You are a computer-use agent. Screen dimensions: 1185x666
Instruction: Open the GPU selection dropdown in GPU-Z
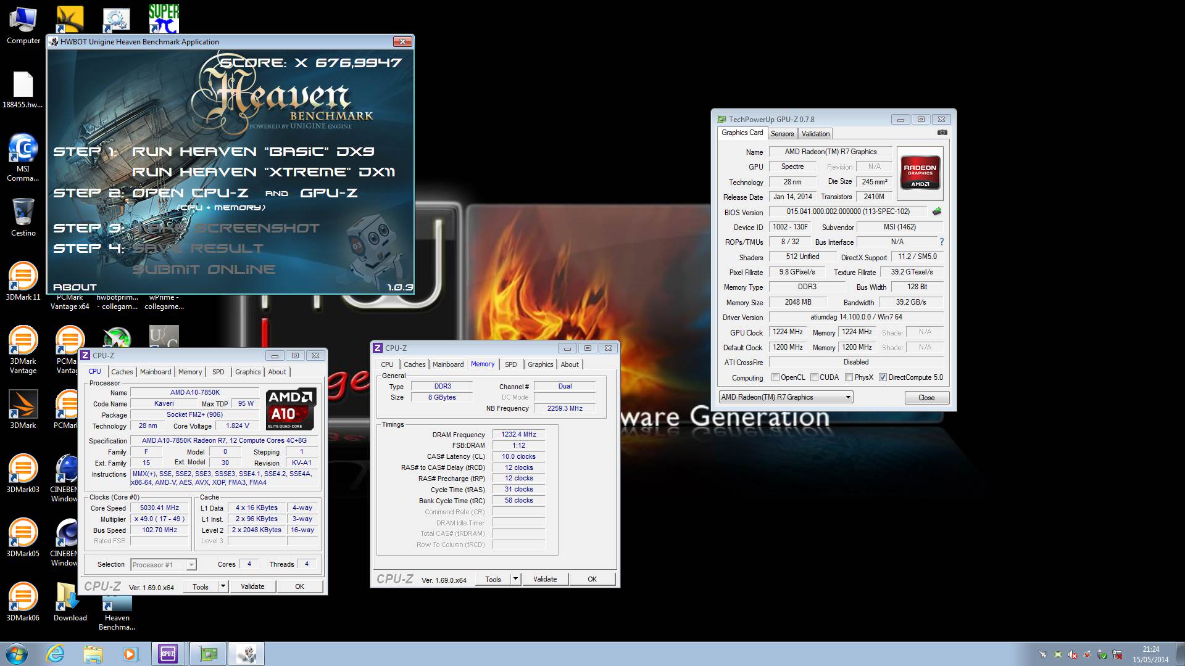pyautogui.click(x=786, y=397)
